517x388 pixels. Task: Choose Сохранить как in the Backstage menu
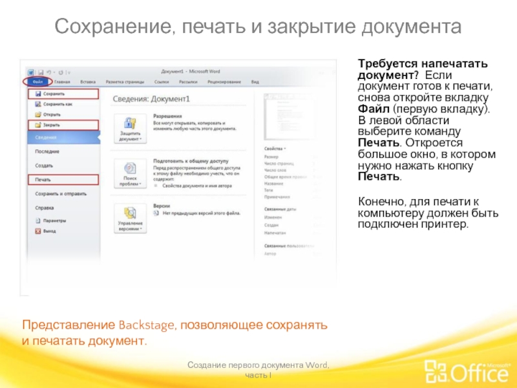click(x=63, y=104)
